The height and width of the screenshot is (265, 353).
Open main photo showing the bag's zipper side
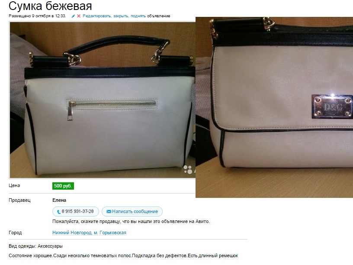103,100
